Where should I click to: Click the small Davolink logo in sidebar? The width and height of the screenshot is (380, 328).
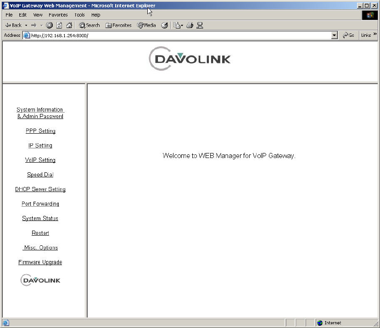coord(40,280)
